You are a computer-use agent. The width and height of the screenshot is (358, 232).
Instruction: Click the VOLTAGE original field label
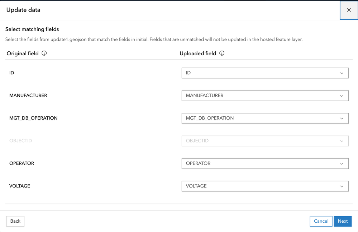(20, 186)
